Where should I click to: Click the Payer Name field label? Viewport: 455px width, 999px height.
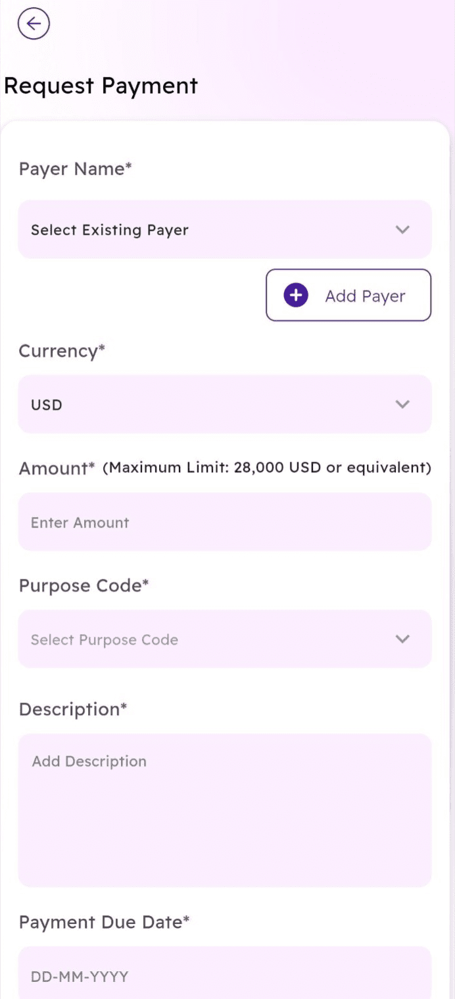pyautogui.click(x=75, y=169)
